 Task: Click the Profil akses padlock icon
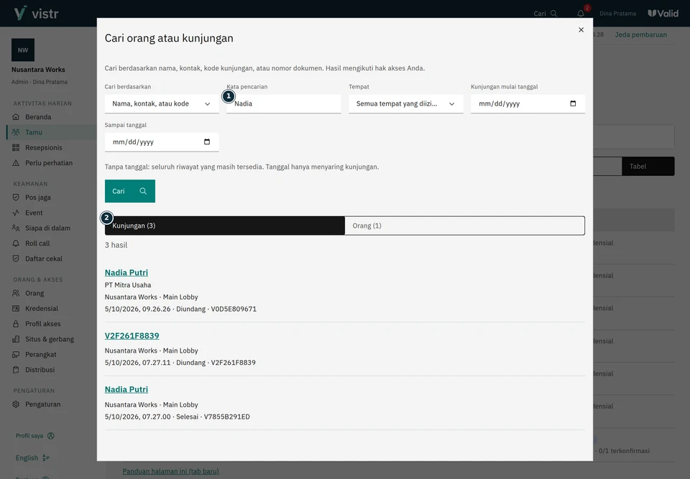[x=16, y=324]
